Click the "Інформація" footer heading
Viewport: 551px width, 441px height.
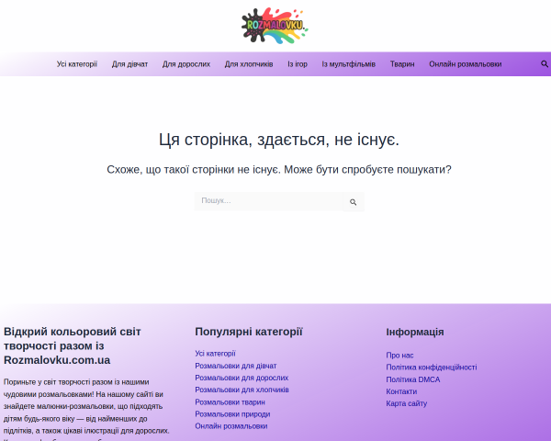click(x=415, y=332)
